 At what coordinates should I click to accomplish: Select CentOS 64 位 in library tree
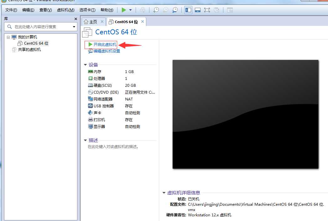pyautogui.click(x=36, y=43)
